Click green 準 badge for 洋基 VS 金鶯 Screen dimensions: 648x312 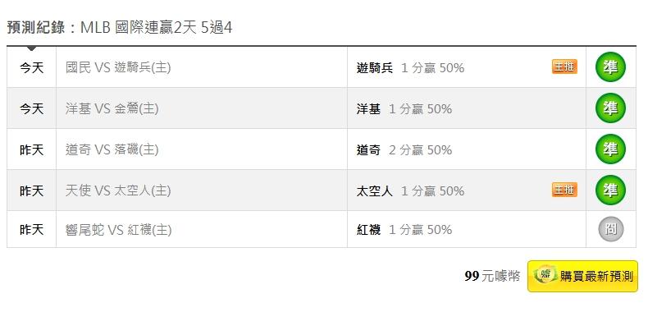[x=610, y=108]
